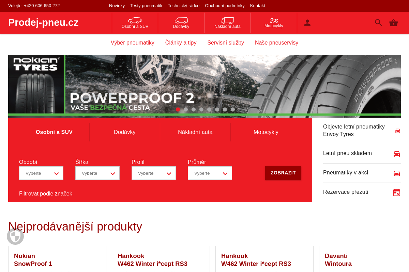Select the last banner carousel dot
The width and height of the screenshot is (409, 272).
point(233,109)
